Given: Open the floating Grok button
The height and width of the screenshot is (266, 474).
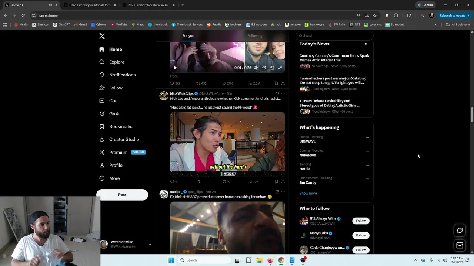Looking at the screenshot, I should [x=460, y=231].
